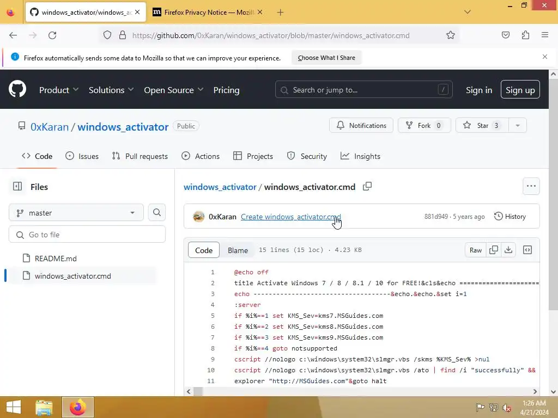Viewport: 558px width, 418px height.
Task: Open the Pricing page
Action: coord(226,90)
